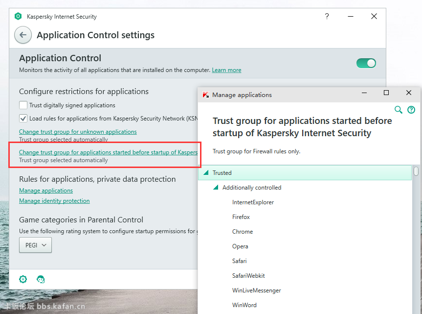Select WinWord in the trust group list
This screenshot has height=314, width=422.
click(244, 305)
